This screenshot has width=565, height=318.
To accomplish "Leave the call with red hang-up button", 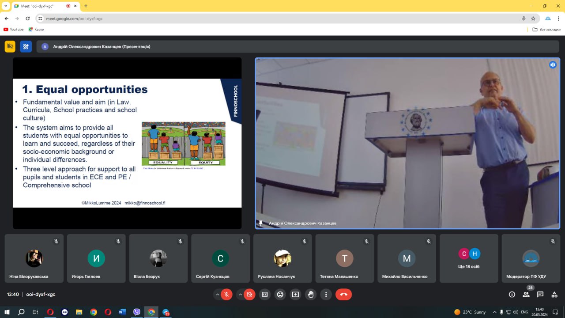I will point(344,294).
